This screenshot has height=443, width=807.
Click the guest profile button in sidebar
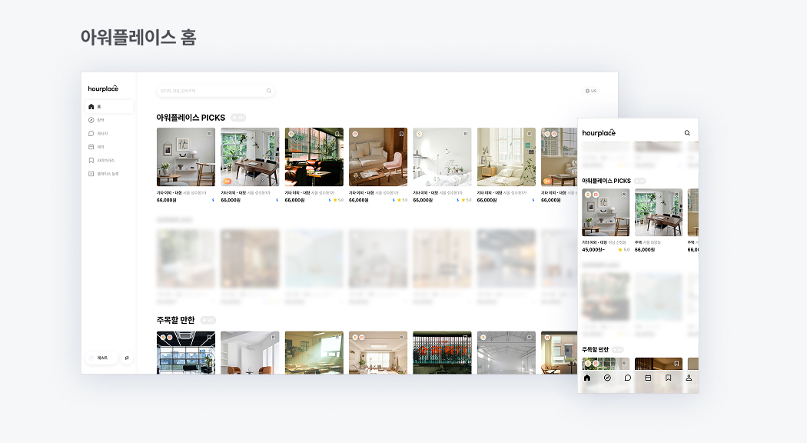101,358
